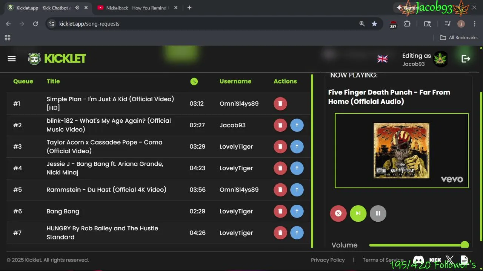Open the Privacy Policy link
The width and height of the screenshot is (483, 271).
tap(328, 260)
